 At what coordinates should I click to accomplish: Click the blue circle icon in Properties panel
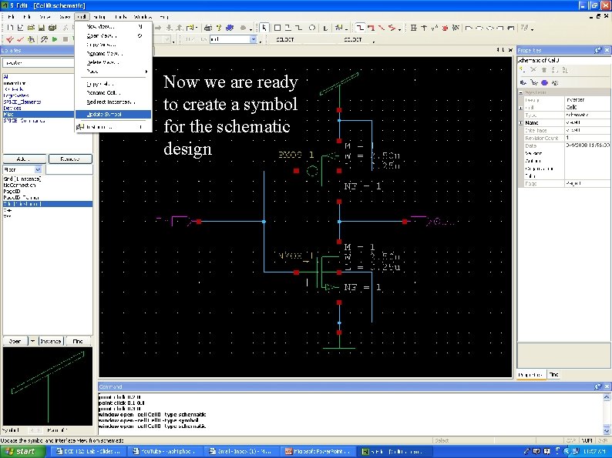[544, 82]
